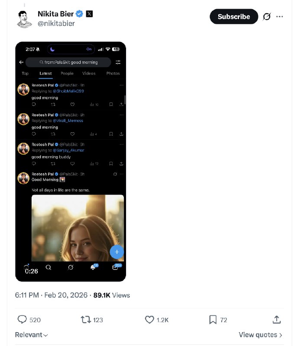Open search filters beside the search field
The image size is (297, 346).
pos(118,62)
